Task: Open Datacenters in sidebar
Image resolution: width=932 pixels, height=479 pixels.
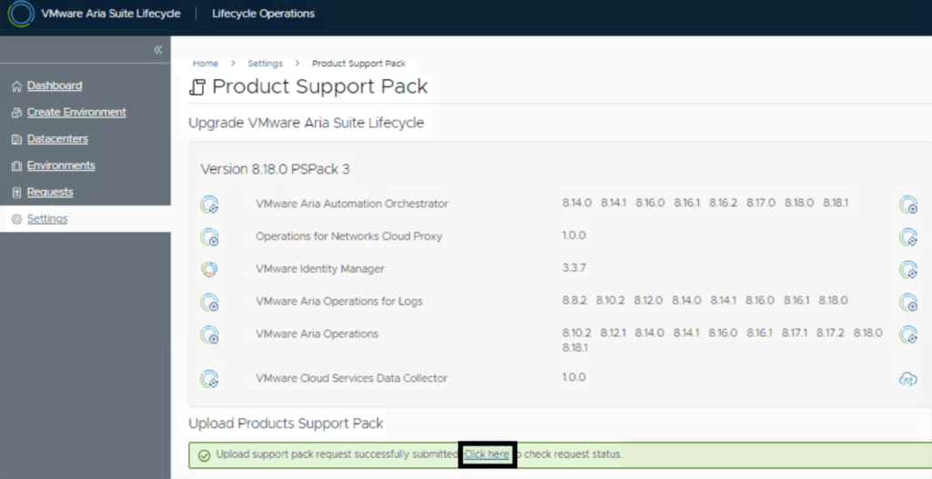Action: coord(57,139)
